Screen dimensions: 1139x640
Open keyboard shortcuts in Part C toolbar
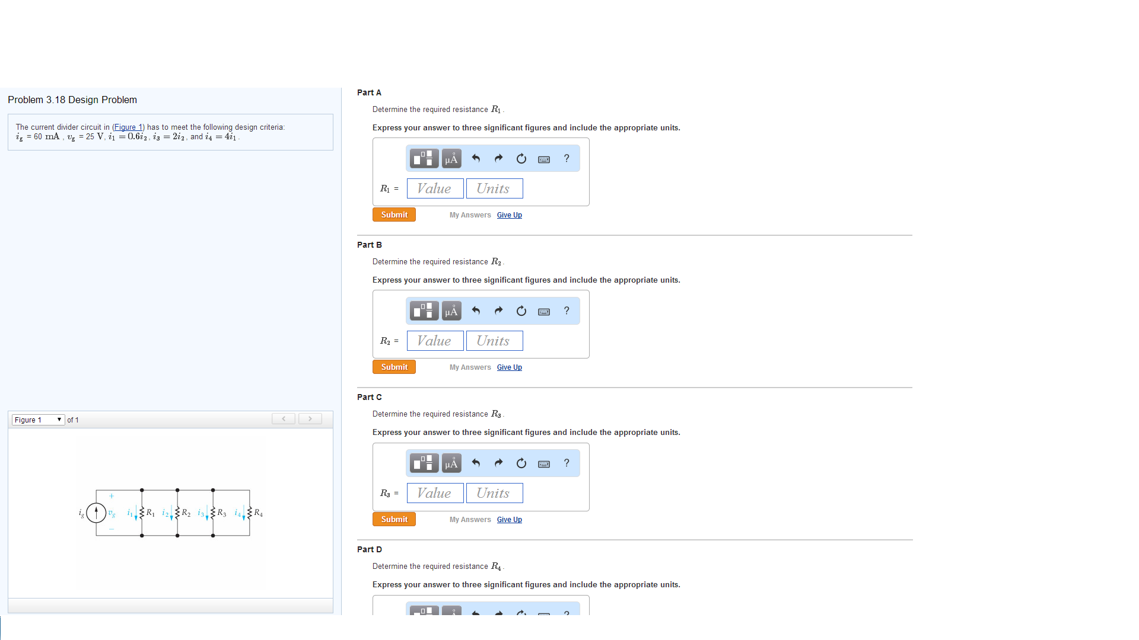[544, 463]
